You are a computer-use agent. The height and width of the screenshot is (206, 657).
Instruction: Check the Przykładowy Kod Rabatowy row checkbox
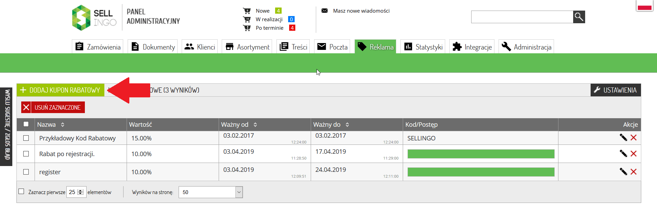point(26,138)
